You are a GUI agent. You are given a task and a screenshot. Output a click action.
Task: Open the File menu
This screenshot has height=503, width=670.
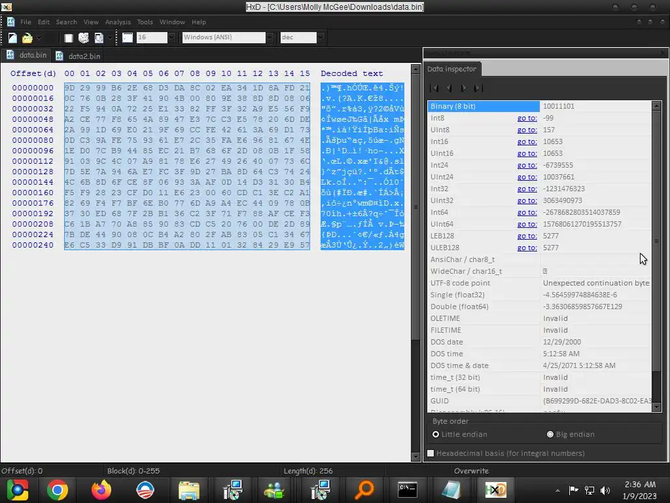coord(26,22)
